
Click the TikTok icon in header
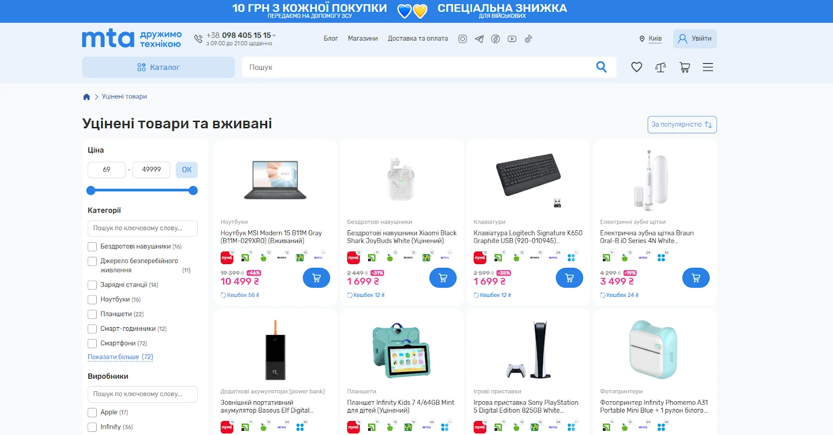528,39
